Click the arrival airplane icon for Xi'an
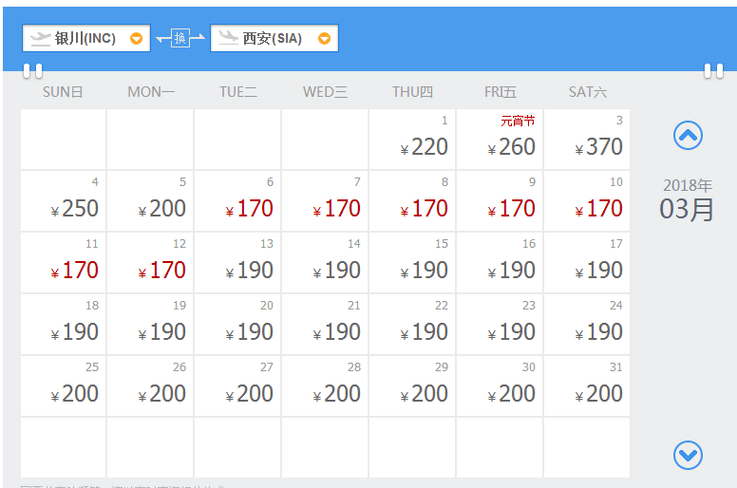Image resolution: width=737 pixels, height=488 pixels. click(229, 38)
